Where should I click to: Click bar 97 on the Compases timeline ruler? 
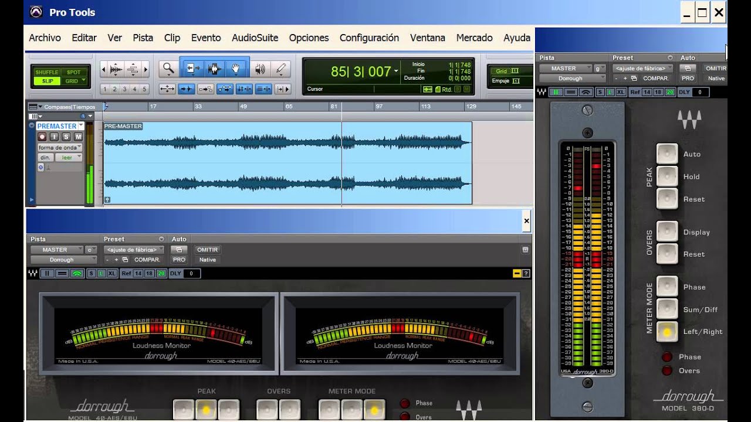(379, 107)
